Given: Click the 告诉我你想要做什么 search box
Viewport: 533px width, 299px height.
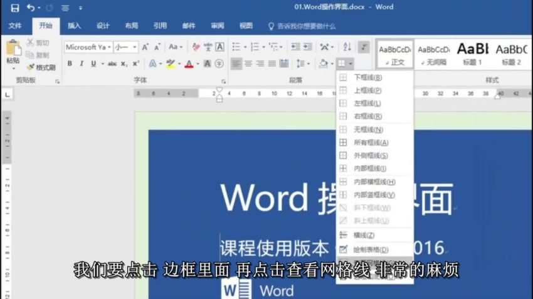Looking at the screenshot, I should click(x=302, y=26).
